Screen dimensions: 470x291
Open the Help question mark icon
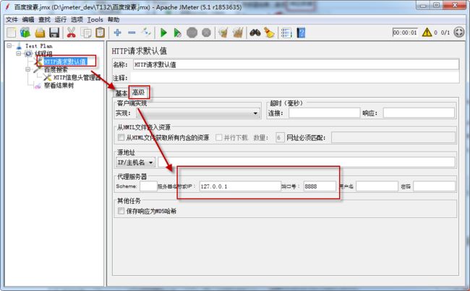click(300, 32)
